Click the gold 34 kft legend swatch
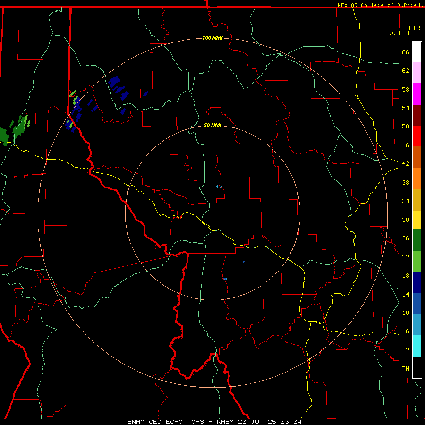 click(417, 200)
